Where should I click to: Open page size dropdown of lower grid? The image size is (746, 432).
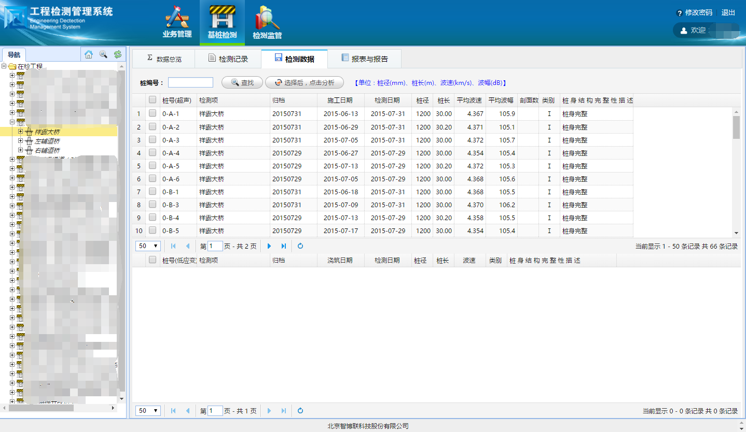click(x=148, y=411)
